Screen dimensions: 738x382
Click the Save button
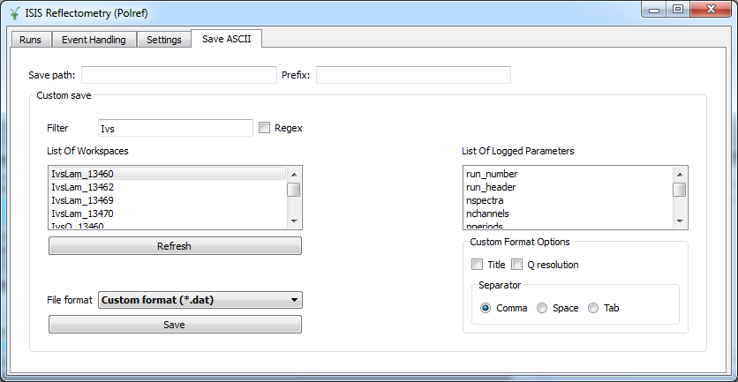click(175, 325)
